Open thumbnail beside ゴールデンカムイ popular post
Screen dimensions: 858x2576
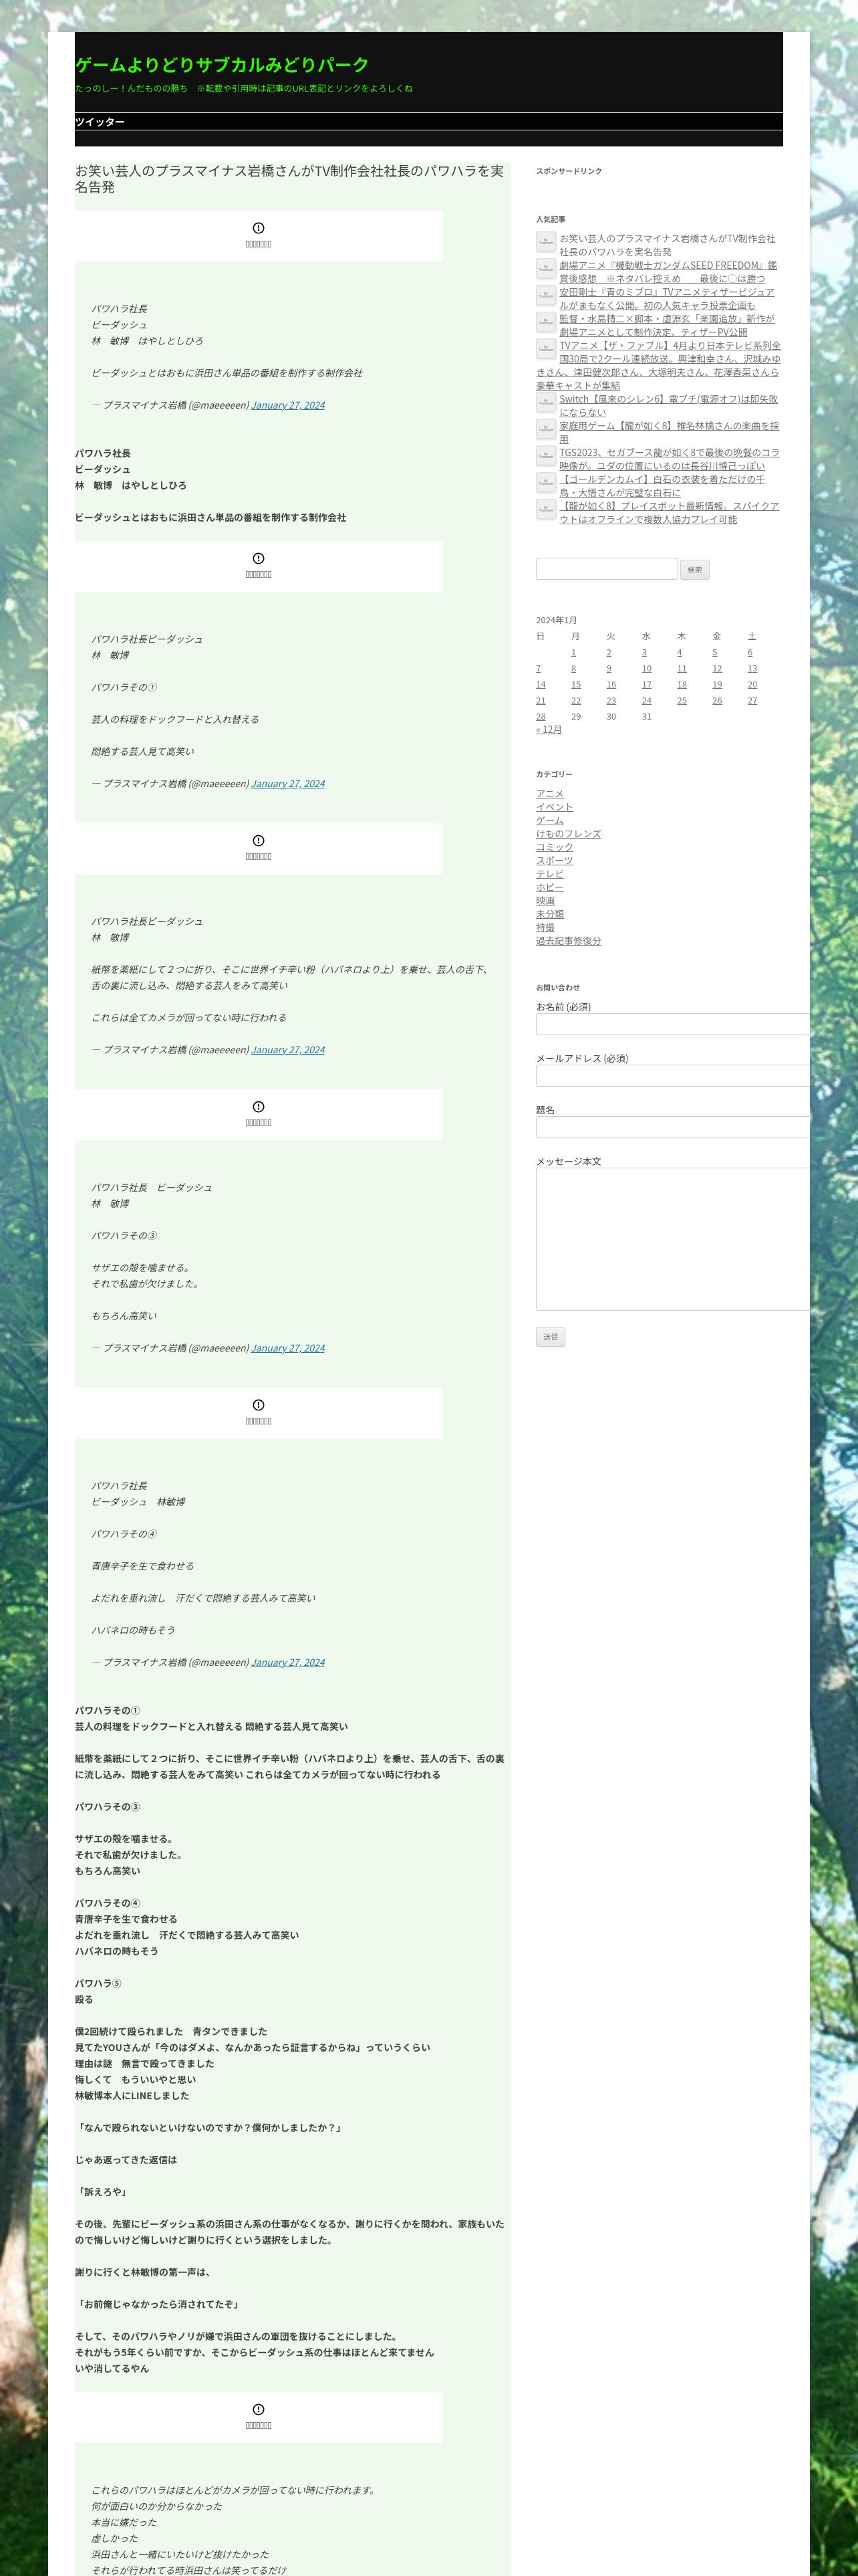pos(545,482)
